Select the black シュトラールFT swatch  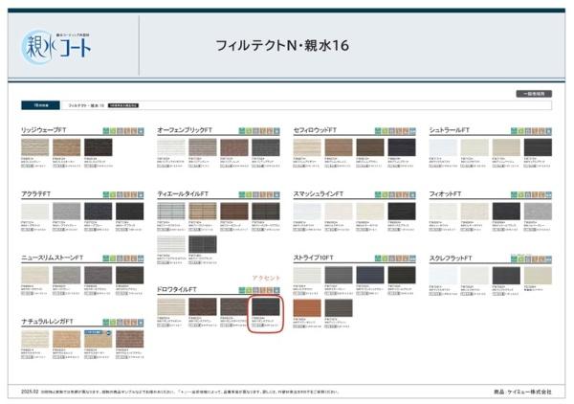pyautogui.click(x=538, y=147)
